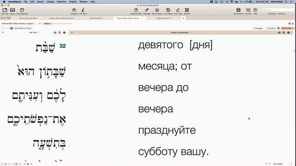Open a New Tab
Image resolution: width=296 pixels, height=166 pixels.
coord(5,11)
